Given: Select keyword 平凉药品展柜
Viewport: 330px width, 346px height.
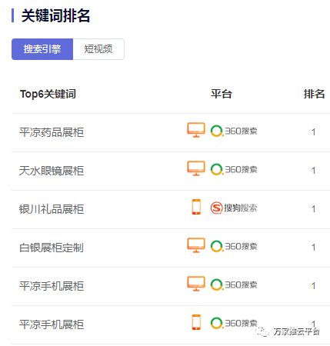Looking at the screenshot, I should (x=52, y=132).
